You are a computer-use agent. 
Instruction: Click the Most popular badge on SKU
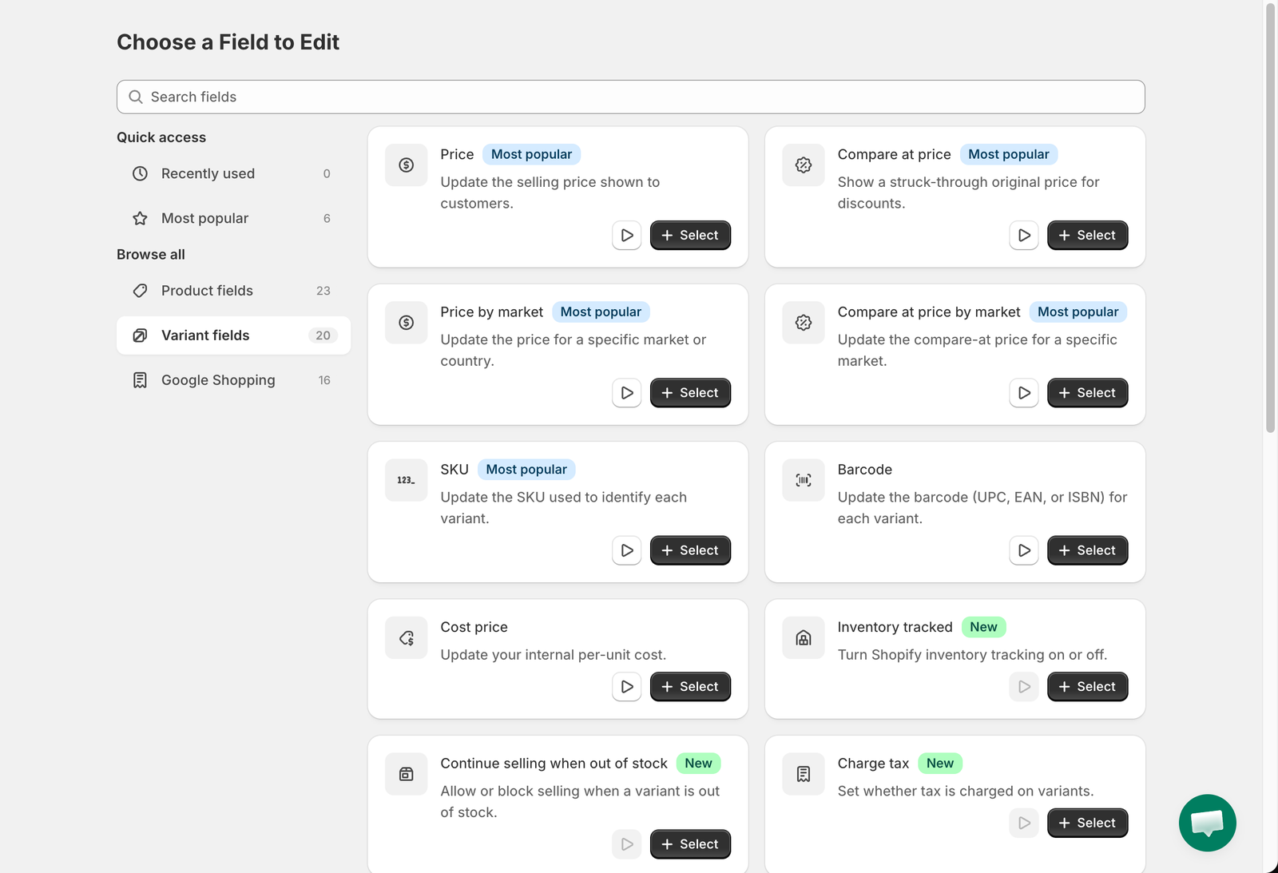point(526,470)
